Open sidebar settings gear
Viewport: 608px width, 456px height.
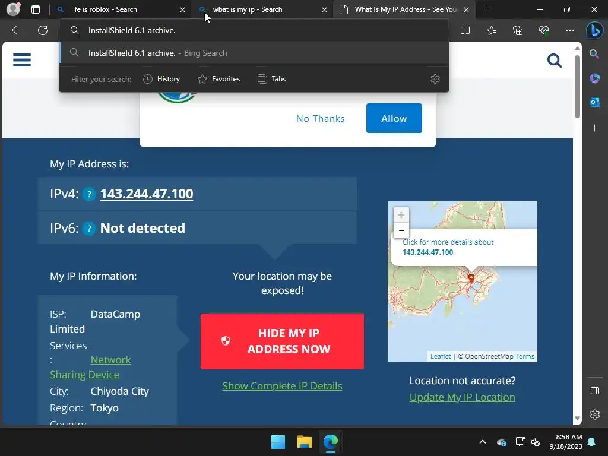594,414
